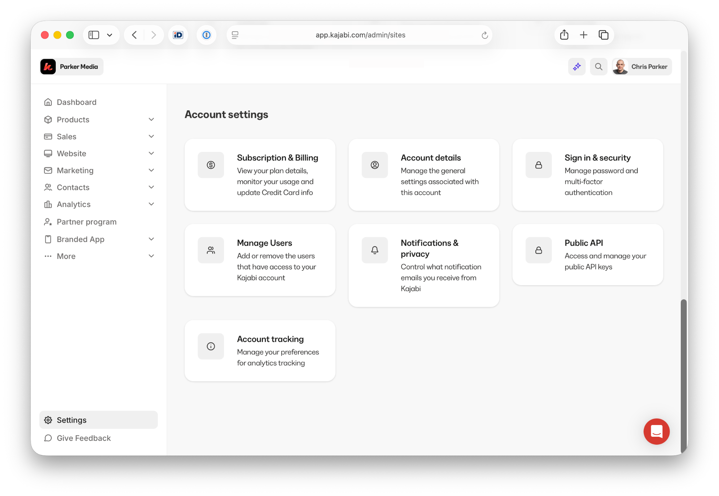The image size is (719, 496).
Task: Open Partner program menu item
Action: click(86, 222)
